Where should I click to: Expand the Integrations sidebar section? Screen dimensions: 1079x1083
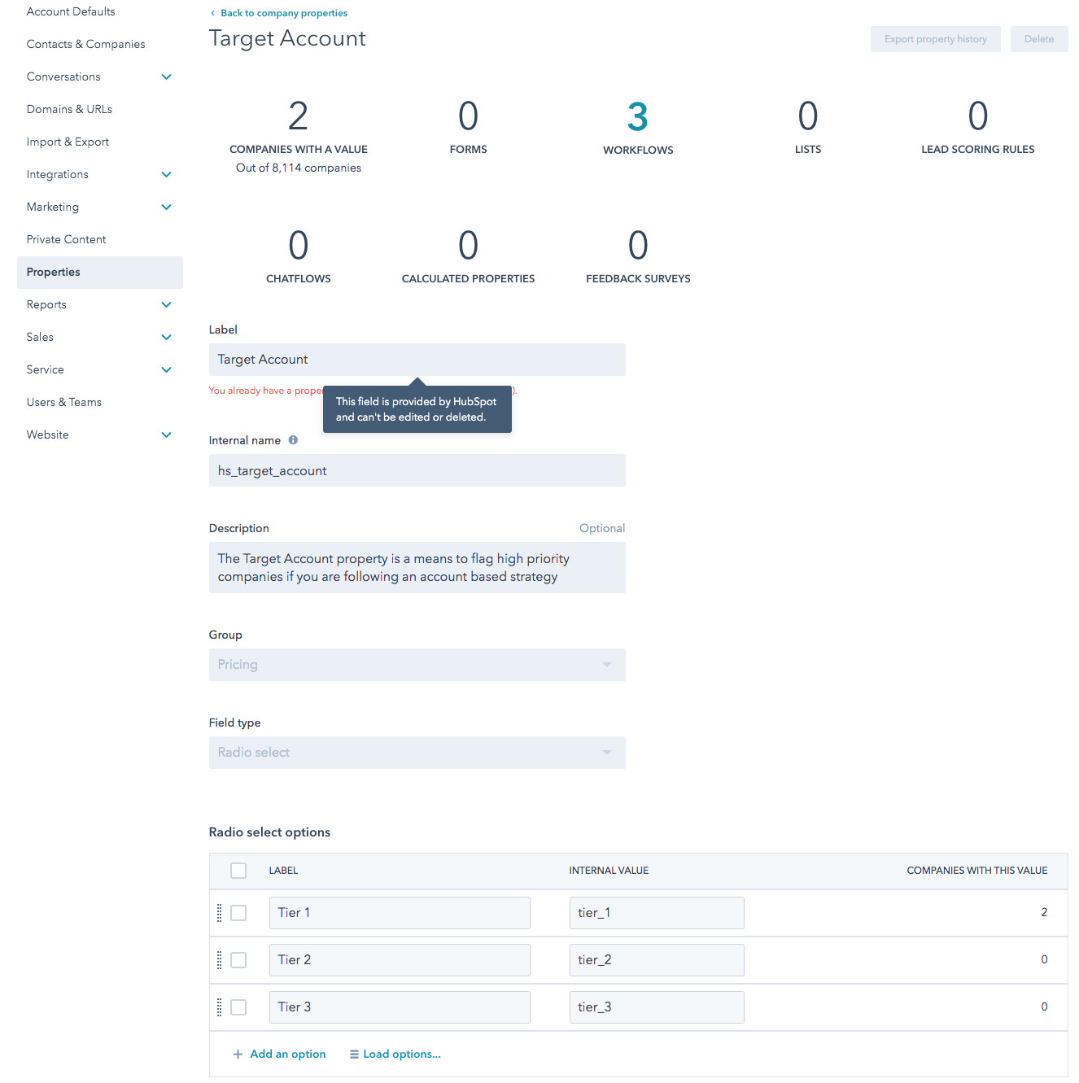point(166,175)
